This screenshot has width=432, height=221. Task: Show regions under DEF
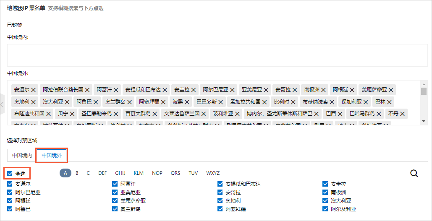point(102,173)
